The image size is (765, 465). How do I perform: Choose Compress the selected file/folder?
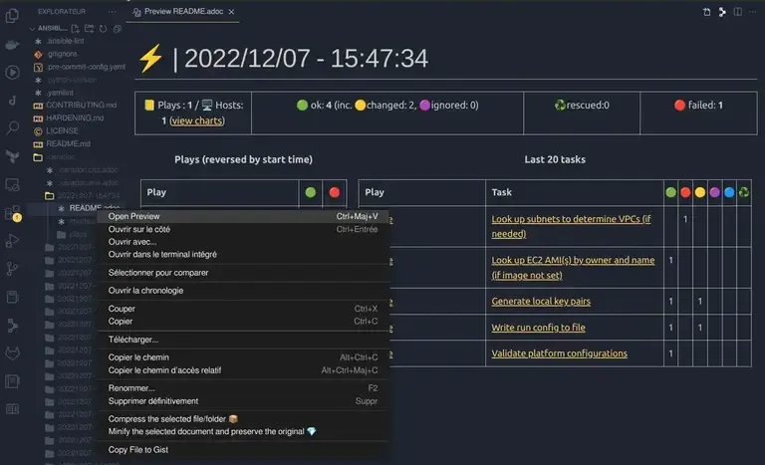pos(243,419)
